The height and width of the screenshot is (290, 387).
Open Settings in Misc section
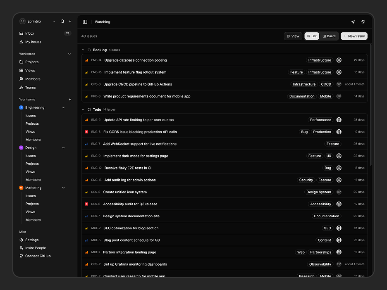pos(45,240)
